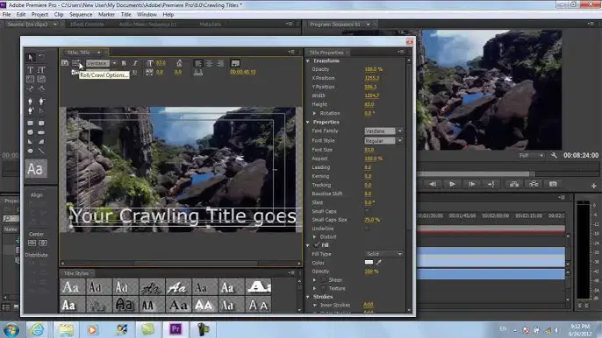Play the Program monitor

click(452, 185)
